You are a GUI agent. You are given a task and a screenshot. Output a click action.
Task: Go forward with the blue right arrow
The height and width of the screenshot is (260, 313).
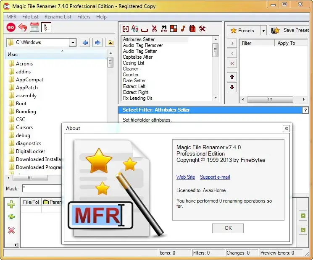point(97,43)
